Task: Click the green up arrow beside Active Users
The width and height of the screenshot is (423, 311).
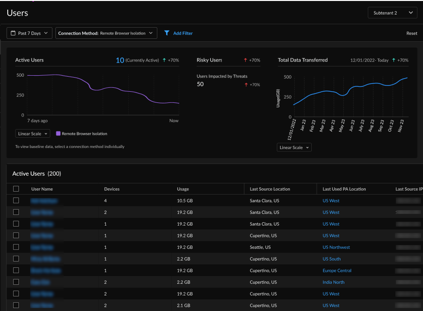Action: pos(164,60)
